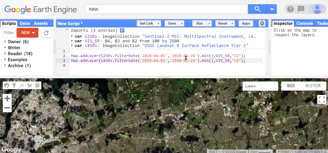
Task: Click the Google Earth Engine logo
Action: pos(41,10)
